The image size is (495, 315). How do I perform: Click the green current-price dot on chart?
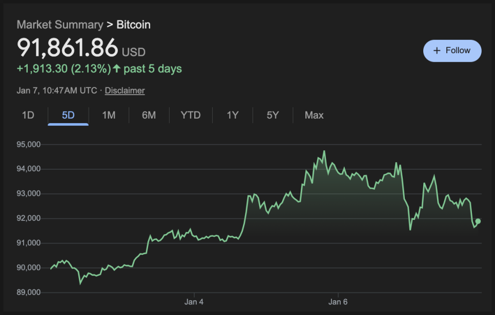[478, 221]
